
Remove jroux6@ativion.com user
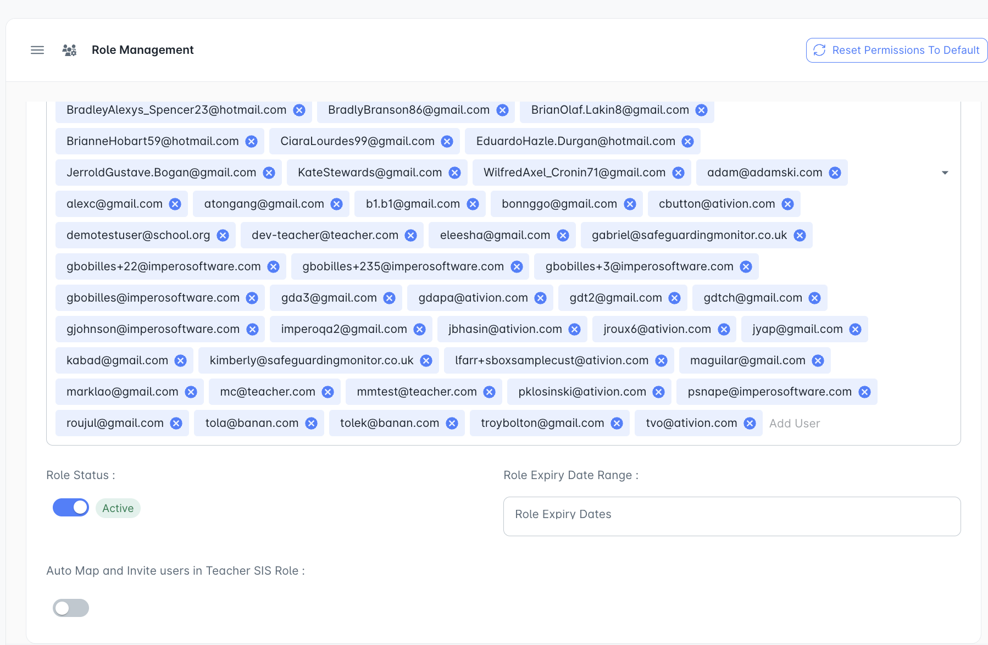724,330
